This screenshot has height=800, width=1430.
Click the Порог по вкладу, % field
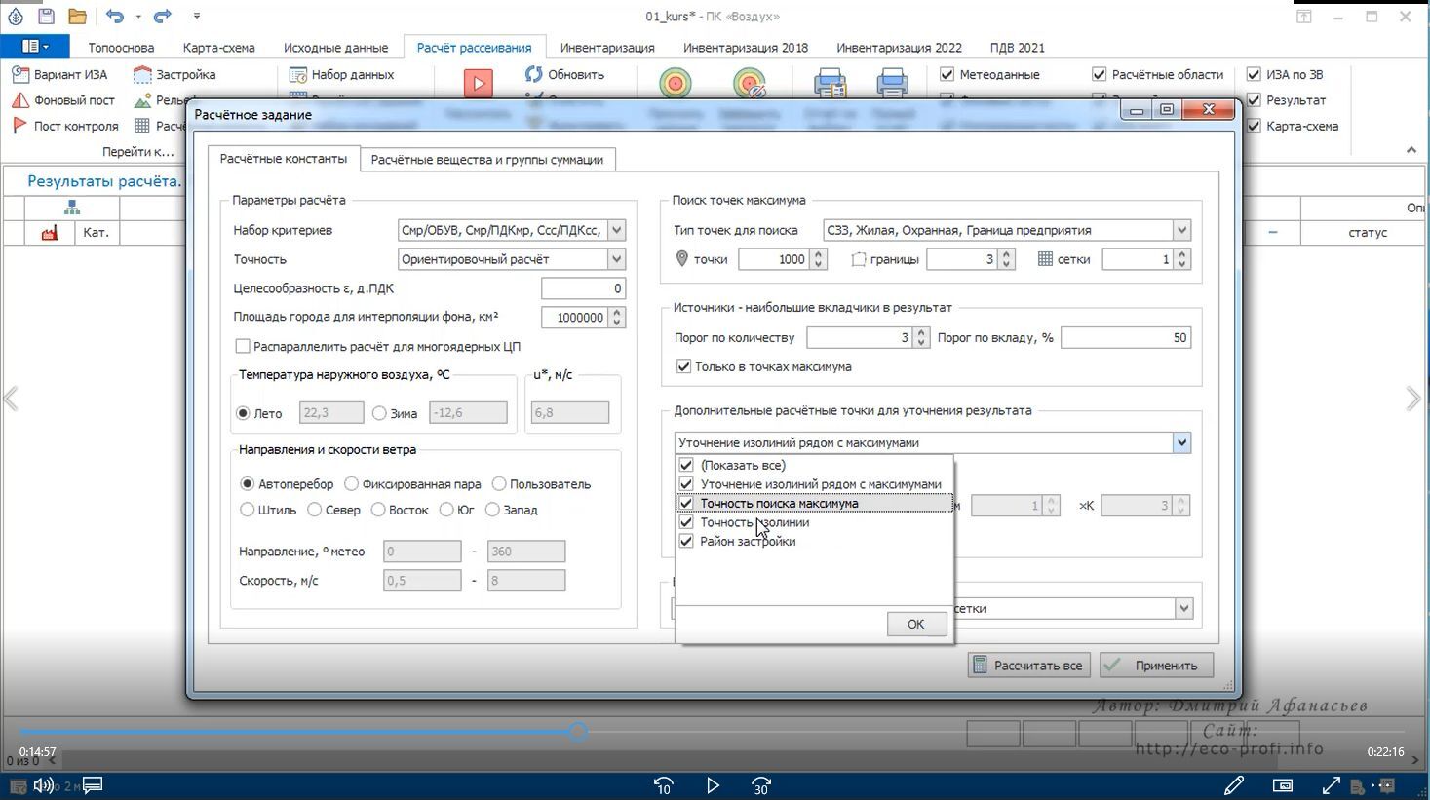pyautogui.click(x=1125, y=337)
